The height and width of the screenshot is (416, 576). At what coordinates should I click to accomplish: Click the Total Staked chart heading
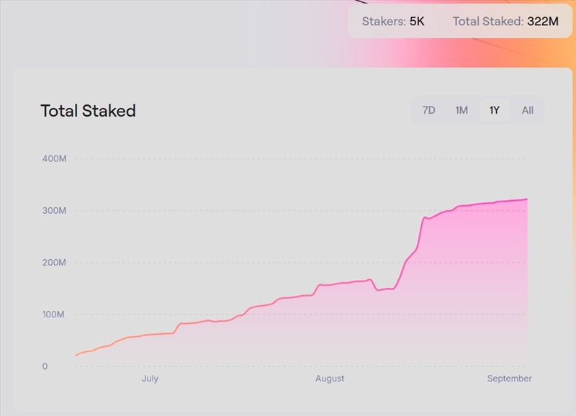coord(88,111)
